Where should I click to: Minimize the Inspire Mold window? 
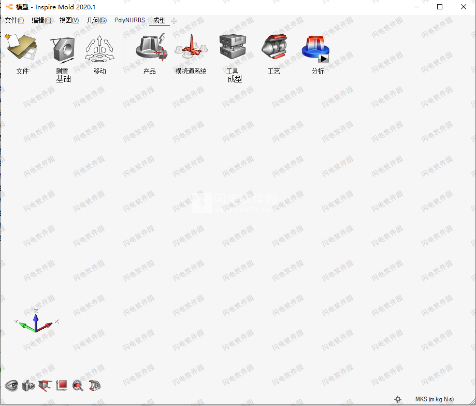(x=416, y=7)
